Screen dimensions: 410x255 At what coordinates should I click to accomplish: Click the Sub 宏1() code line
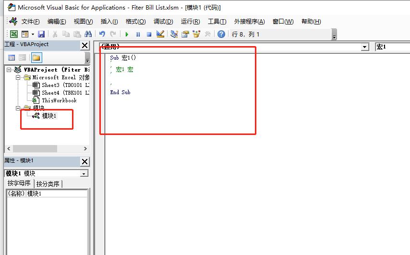tap(123, 58)
